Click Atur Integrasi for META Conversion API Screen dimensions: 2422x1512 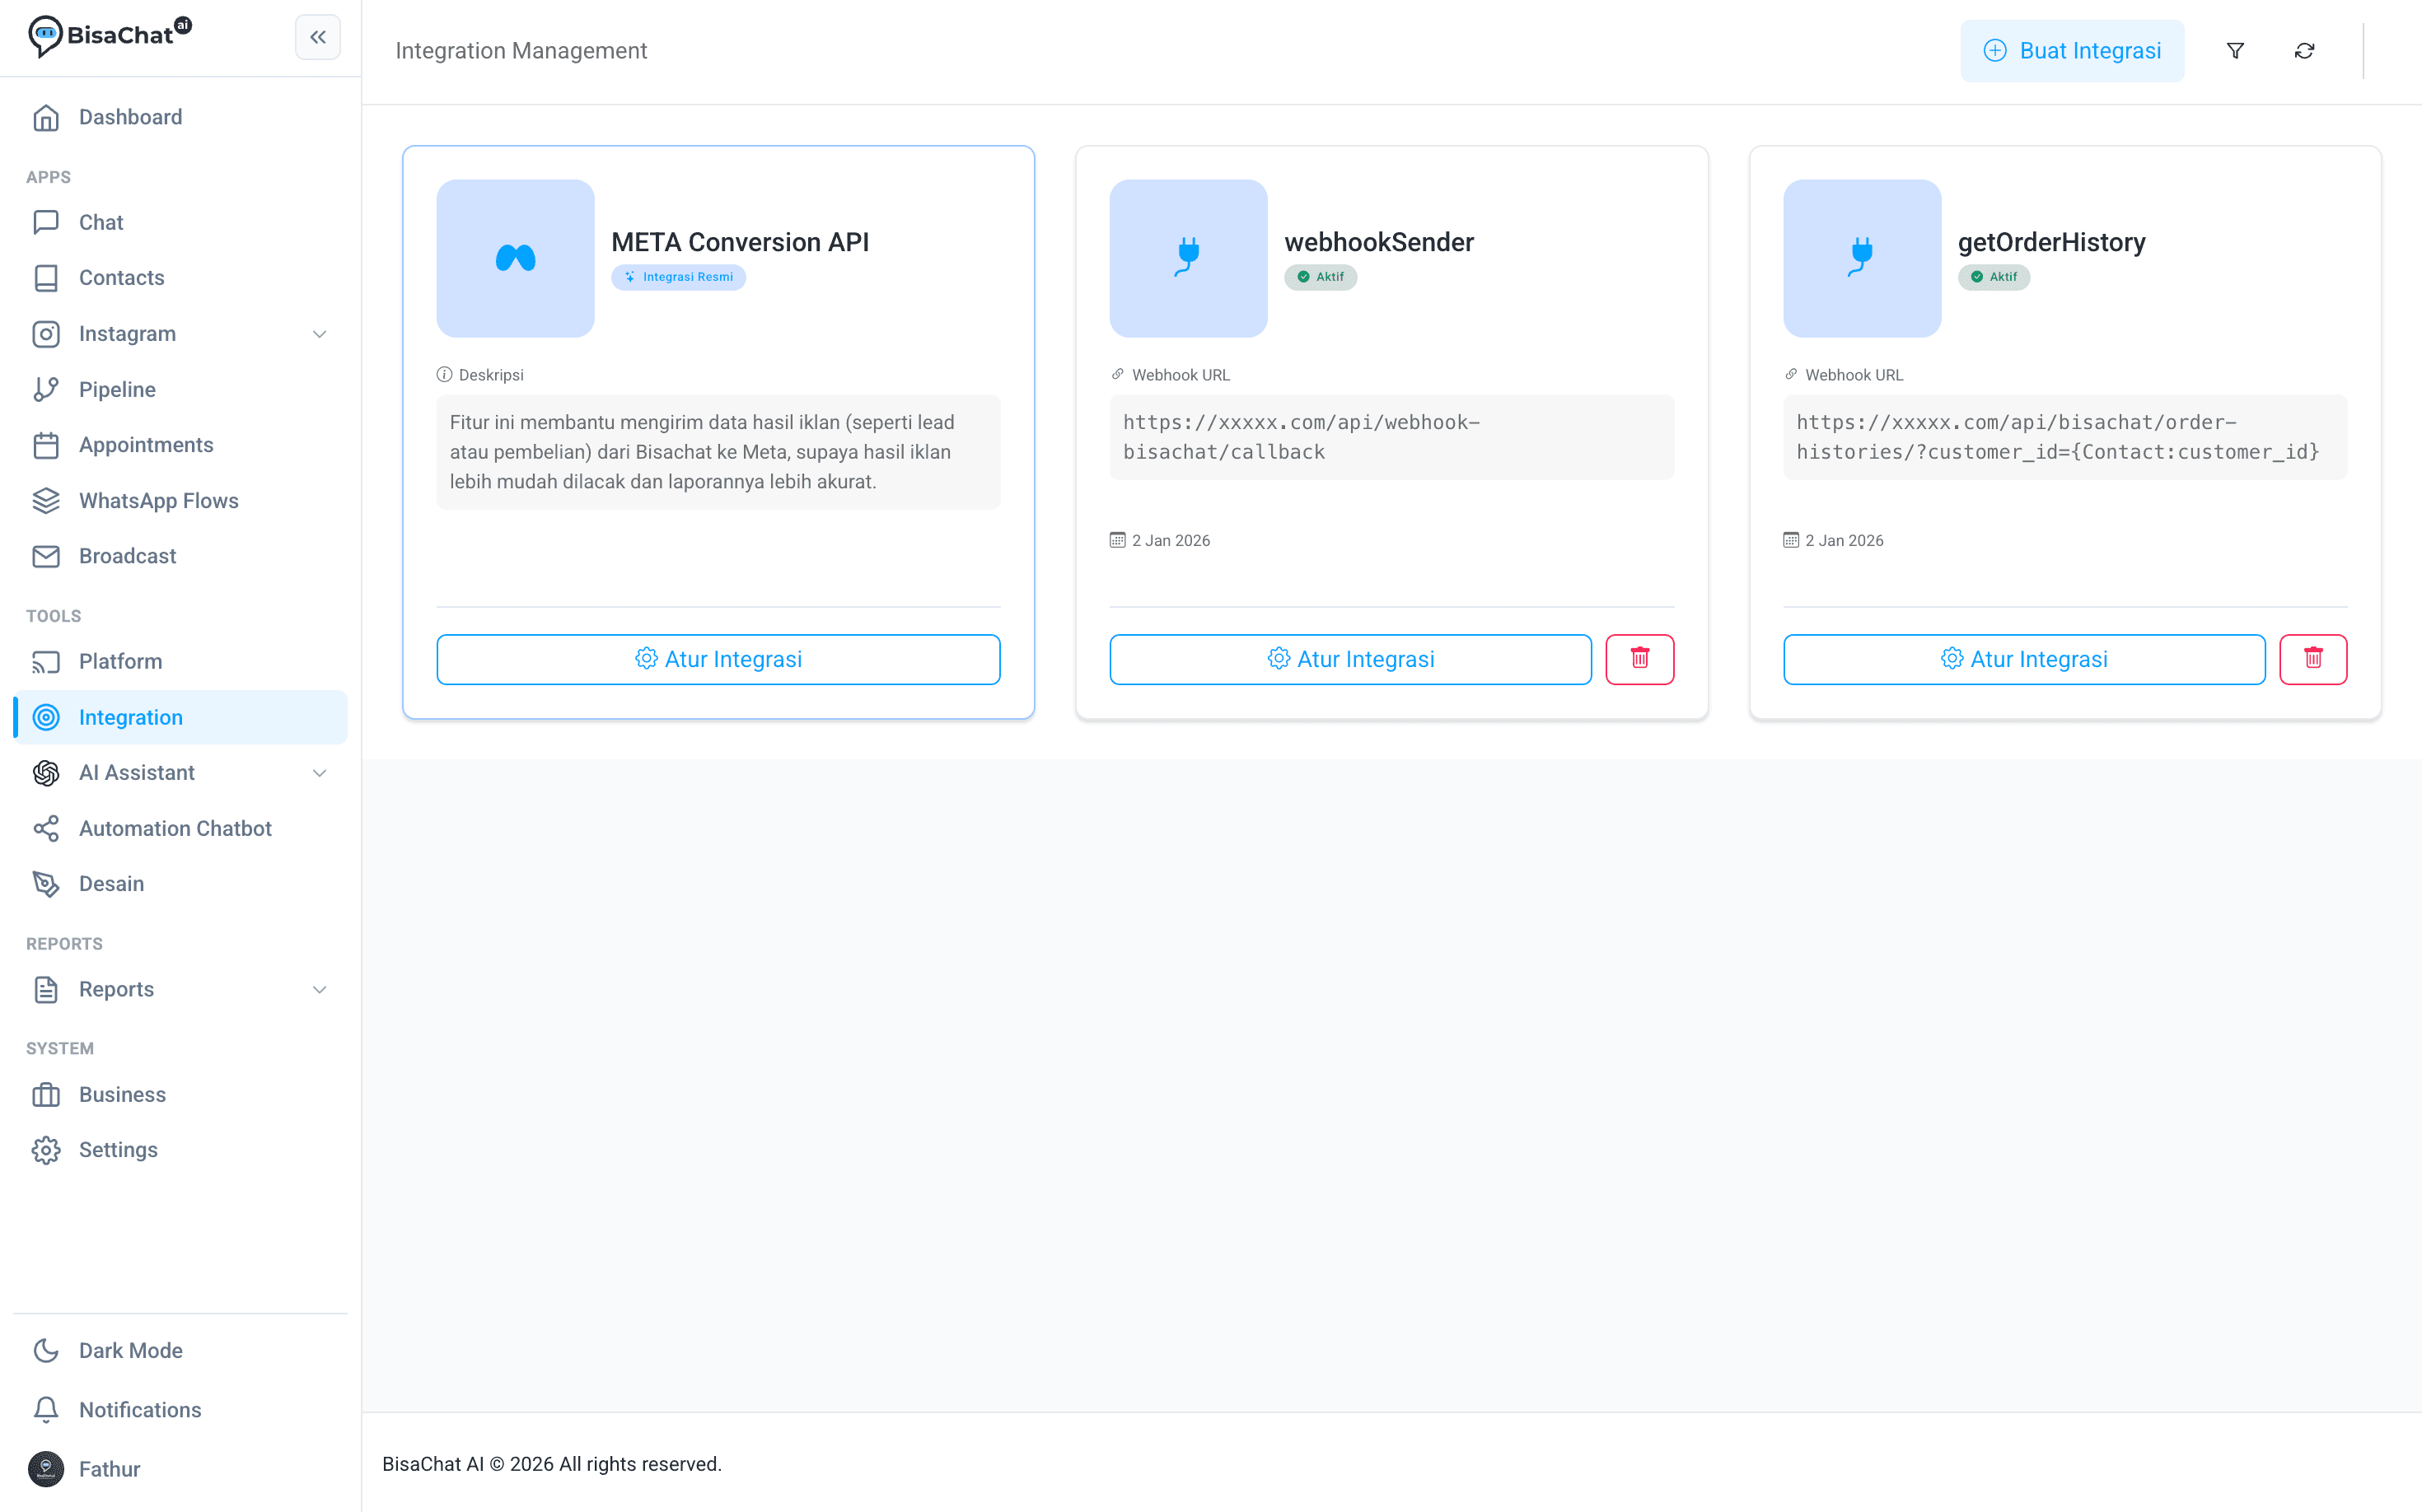pos(718,659)
